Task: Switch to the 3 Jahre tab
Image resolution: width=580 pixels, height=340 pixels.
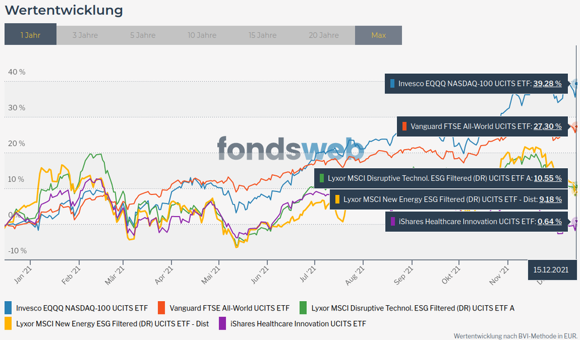Action: click(x=85, y=35)
